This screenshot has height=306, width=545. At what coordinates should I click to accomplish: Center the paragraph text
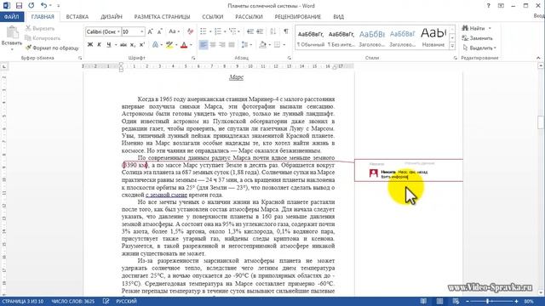tap(213, 45)
